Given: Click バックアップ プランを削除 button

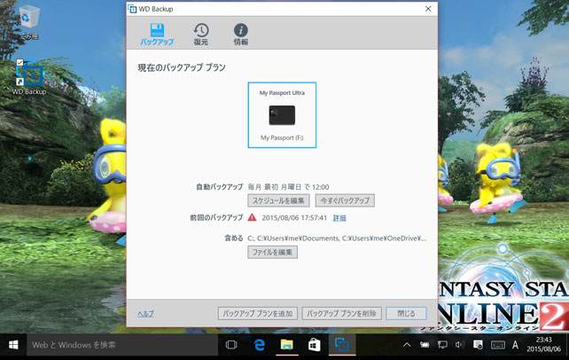Looking at the screenshot, I should point(340,314).
